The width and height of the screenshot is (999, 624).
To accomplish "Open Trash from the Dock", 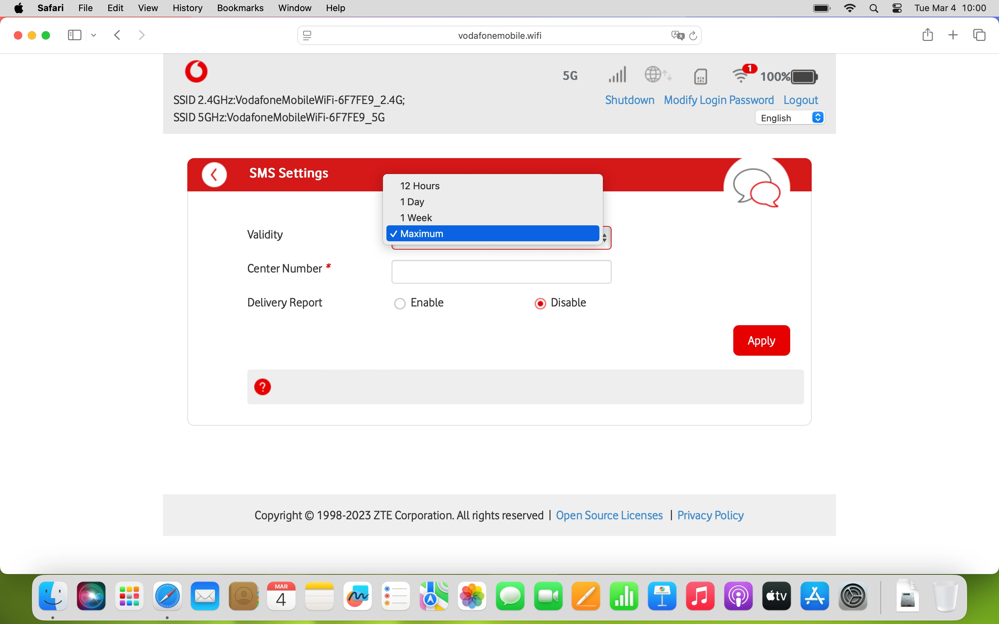I will click(x=945, y=596).
